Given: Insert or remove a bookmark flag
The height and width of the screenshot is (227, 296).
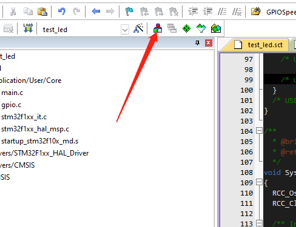Looking at the screenshot, I should 129,12.
